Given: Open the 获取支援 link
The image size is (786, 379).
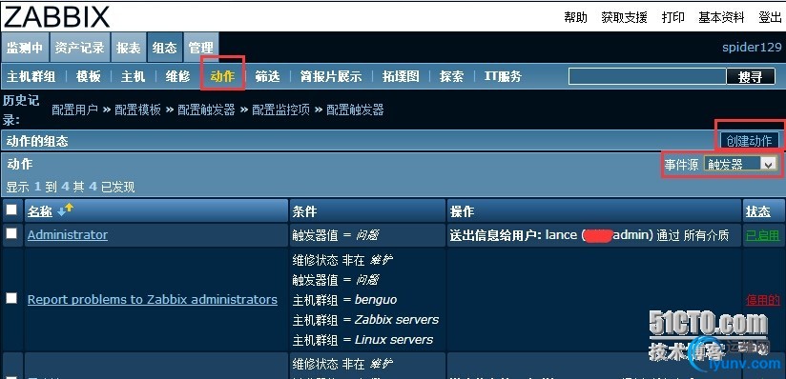Looking at the screenshot, I should (624, 17).
